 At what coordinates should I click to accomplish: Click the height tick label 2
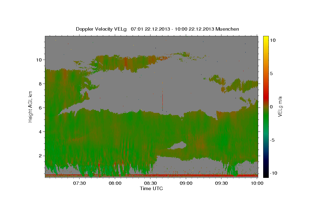[x=40, y=155]
